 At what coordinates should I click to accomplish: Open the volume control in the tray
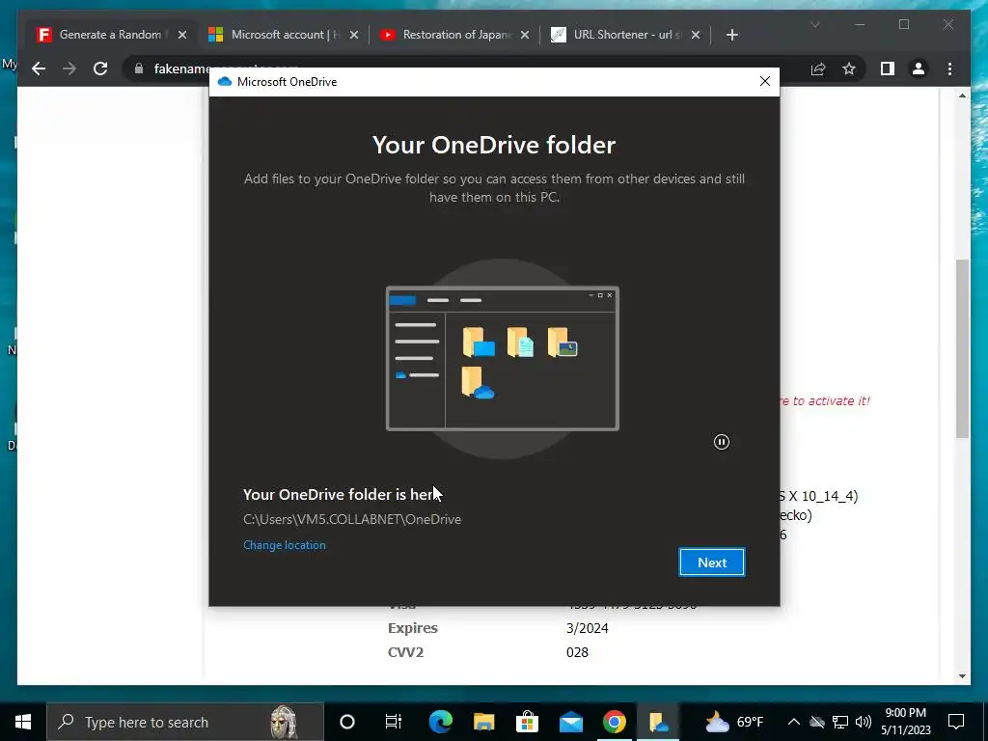click(864, 722)
